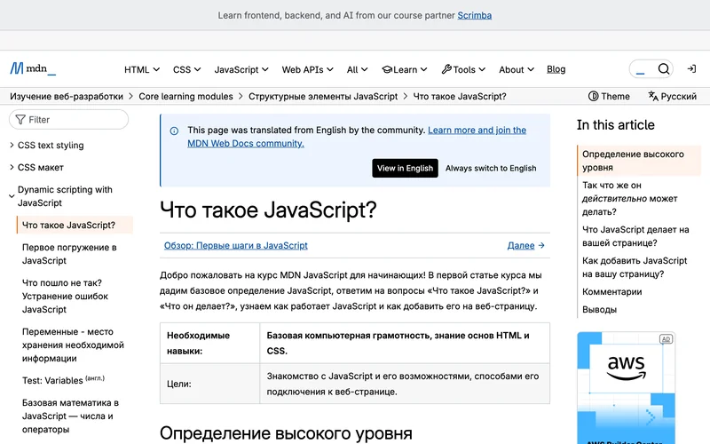This screenshot has width=710, height=444.
Task: Click the filter funnel icon
Action: tap(20, 120)
